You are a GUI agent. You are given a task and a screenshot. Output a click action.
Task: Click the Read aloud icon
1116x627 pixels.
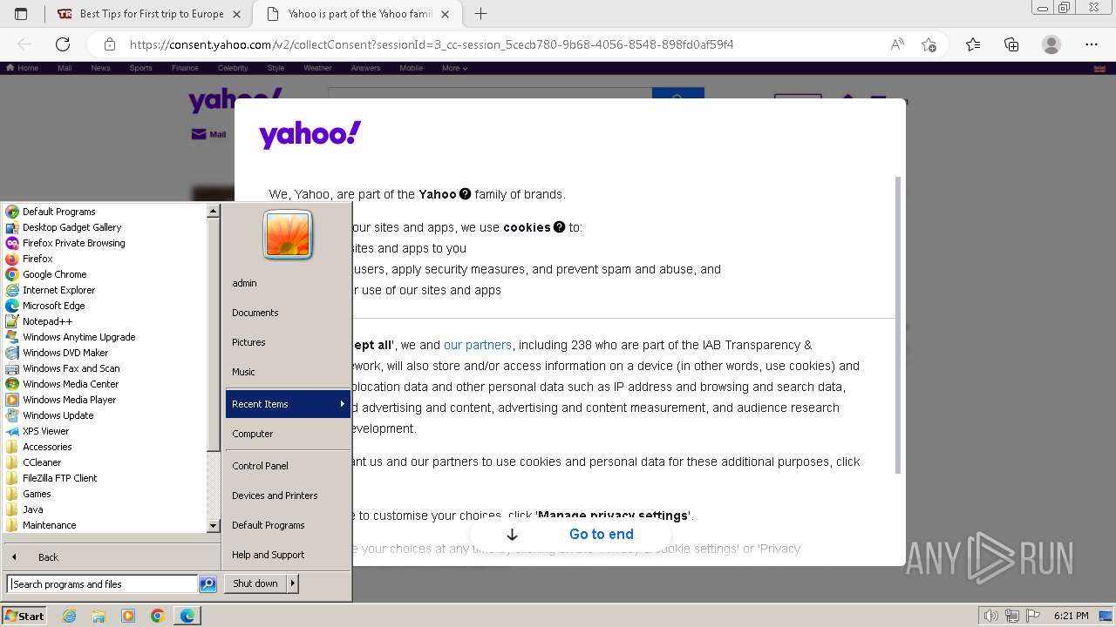pos(897,44)
